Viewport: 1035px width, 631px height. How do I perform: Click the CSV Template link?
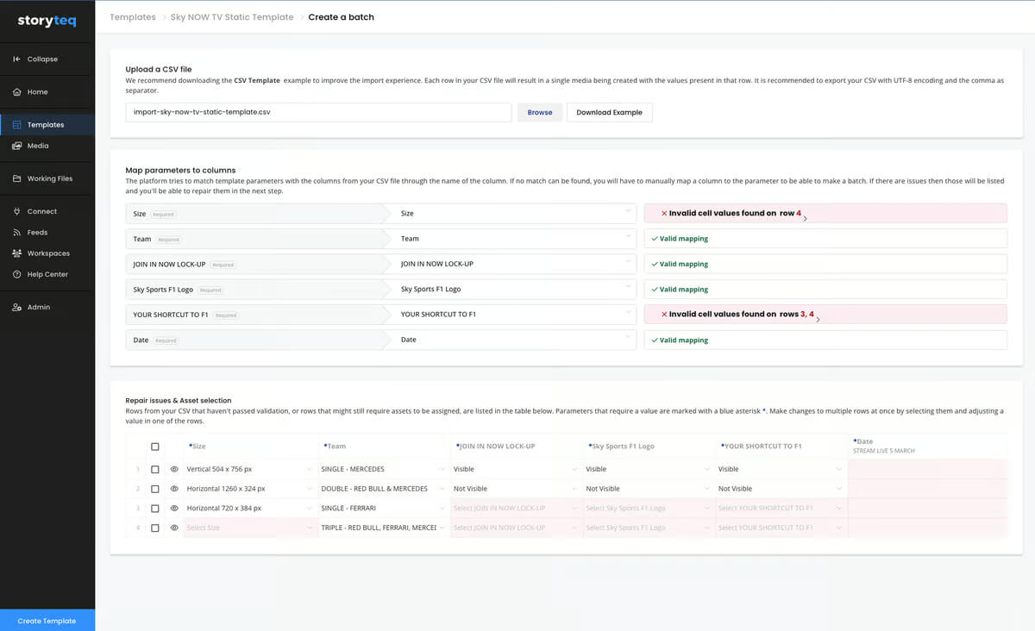(257, 80)
